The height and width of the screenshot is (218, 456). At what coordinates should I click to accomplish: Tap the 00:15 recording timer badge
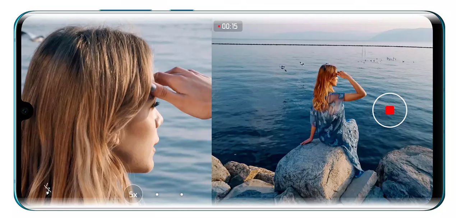point(228,26)
